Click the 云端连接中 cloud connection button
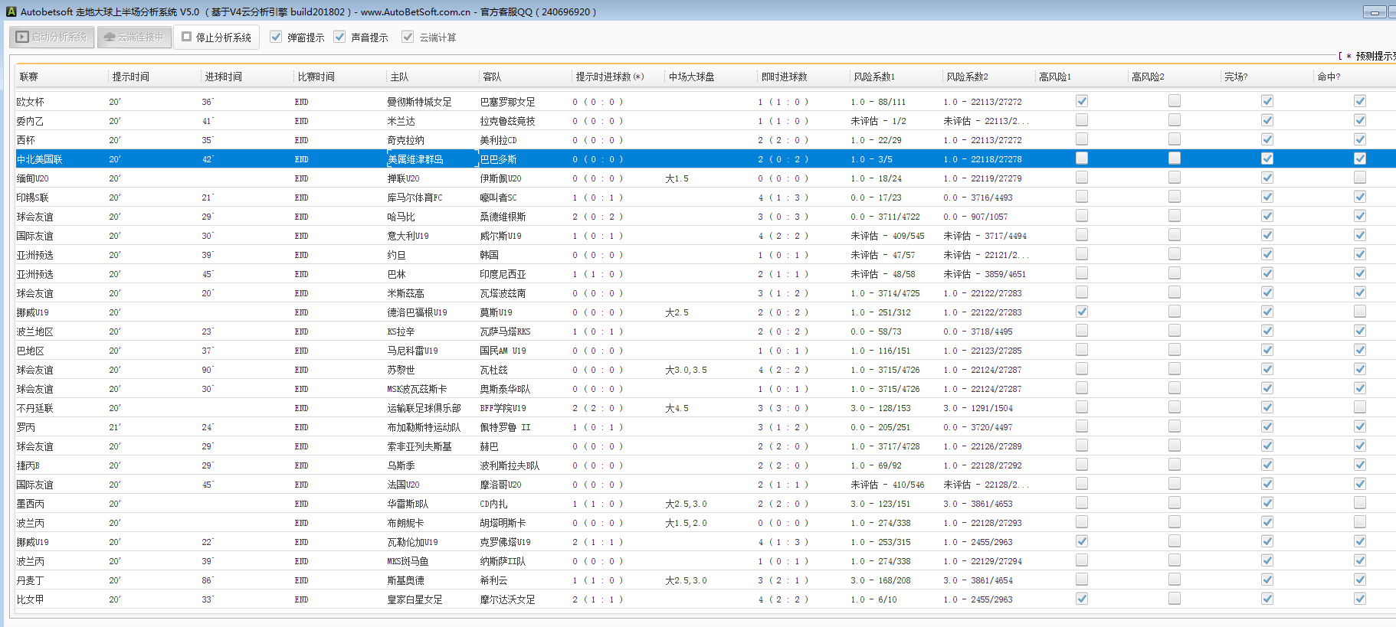Viewport: 1396px width, 627px height. [134, 37]
